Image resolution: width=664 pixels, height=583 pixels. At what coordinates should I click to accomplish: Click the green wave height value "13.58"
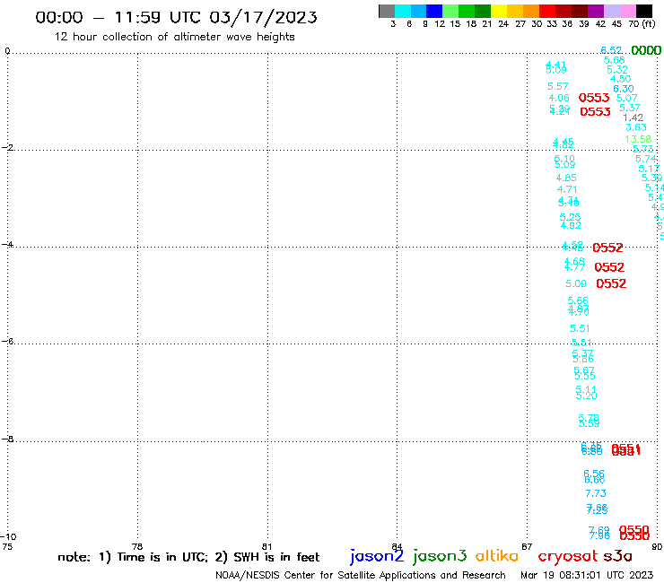pyautogui.click(x=638, y=139)
